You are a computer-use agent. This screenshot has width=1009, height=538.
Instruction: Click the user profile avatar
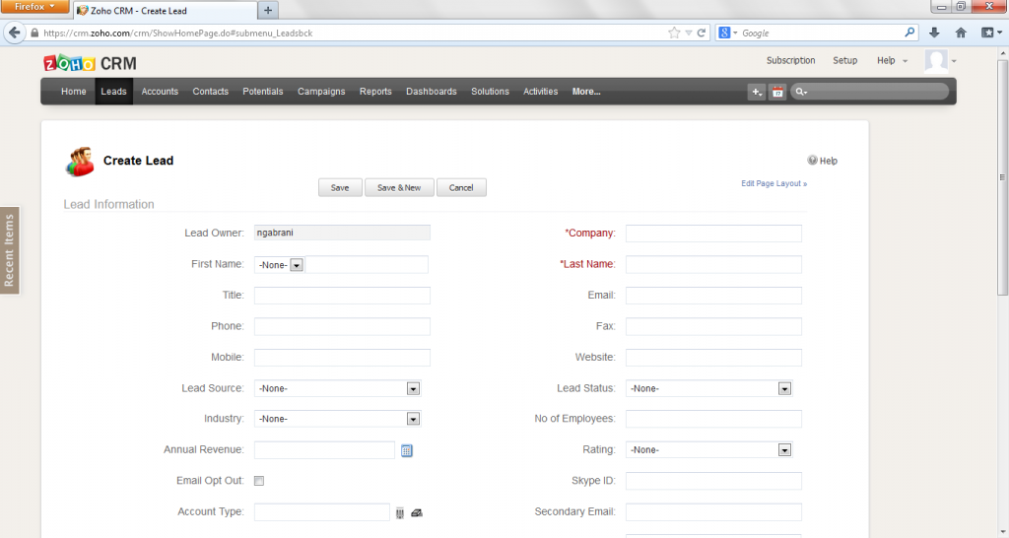coord(936,61)
